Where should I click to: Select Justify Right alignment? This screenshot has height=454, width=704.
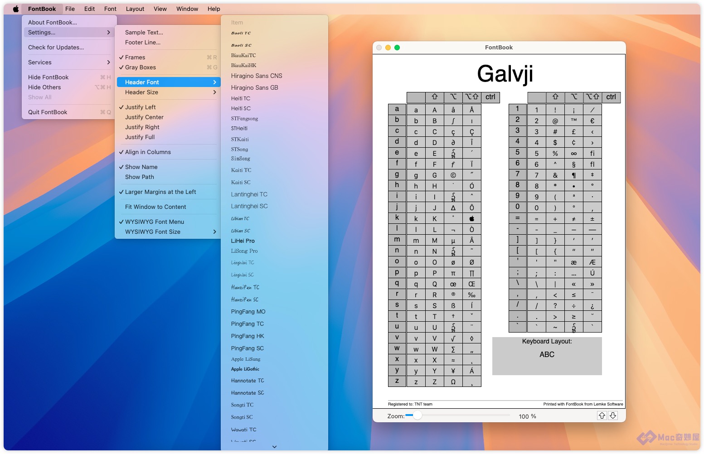pyautogui.click(x=168, y=127)
